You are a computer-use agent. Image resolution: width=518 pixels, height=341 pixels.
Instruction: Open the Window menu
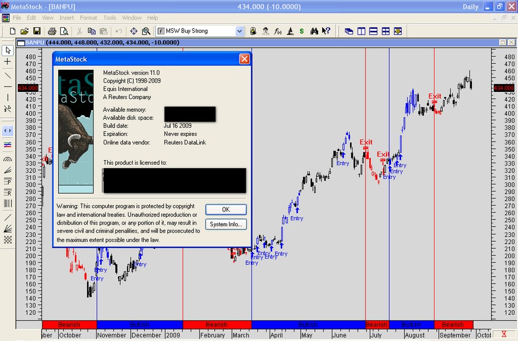131,18
